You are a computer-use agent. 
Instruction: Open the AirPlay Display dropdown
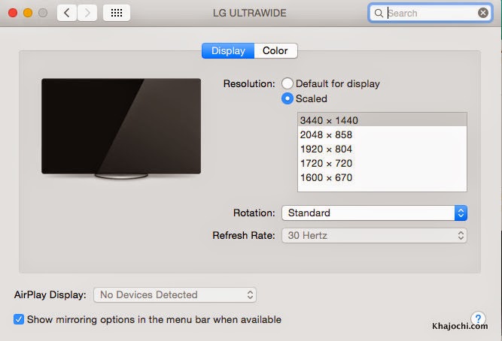pos(175,294)
